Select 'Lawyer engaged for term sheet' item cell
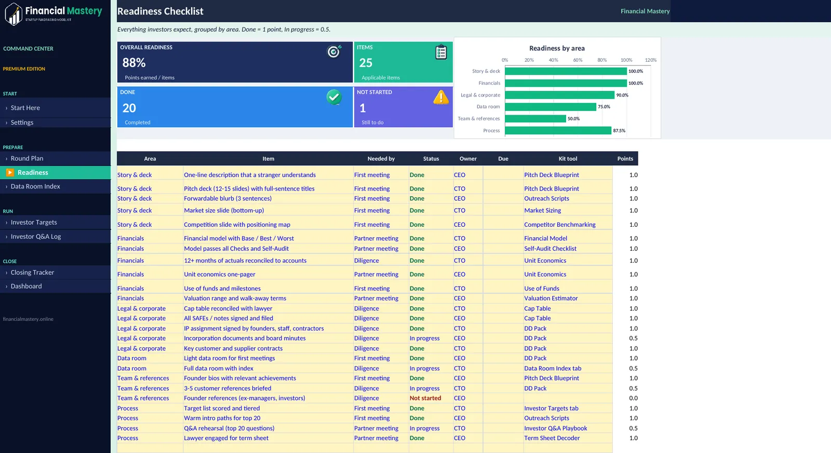 click(268, 438)
